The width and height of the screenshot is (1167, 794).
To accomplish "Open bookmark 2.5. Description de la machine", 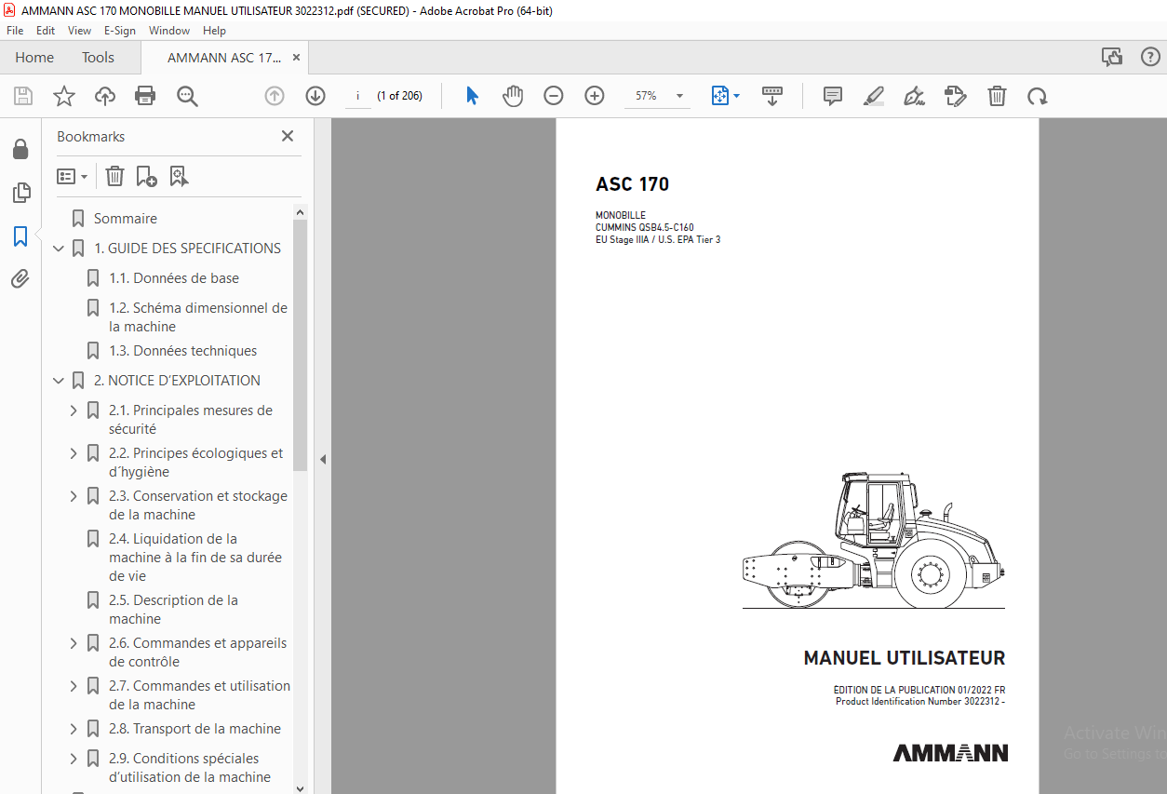I will tap(174, 610).
